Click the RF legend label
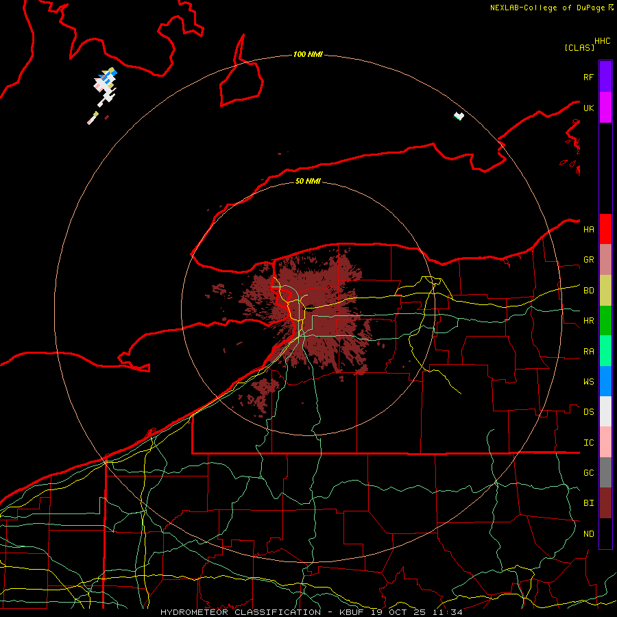This screenshot has width=617, height=617. point(589,77)
